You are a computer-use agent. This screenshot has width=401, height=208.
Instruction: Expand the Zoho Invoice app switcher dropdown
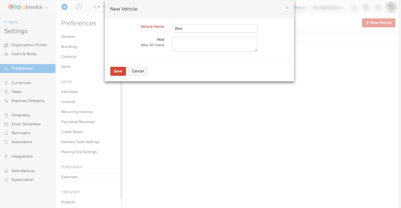(x=46, y=8)
